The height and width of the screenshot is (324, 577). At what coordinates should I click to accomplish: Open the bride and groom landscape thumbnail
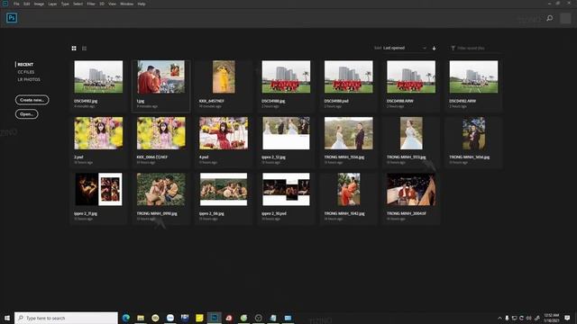[349, 133]
